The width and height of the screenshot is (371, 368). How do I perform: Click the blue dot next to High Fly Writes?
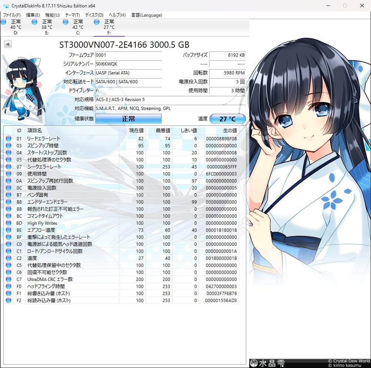pos(8,223)
